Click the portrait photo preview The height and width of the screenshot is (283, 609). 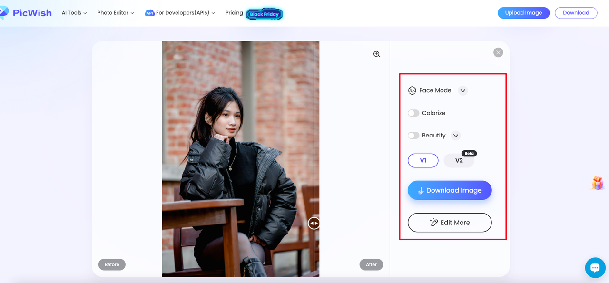coord(240,159)
